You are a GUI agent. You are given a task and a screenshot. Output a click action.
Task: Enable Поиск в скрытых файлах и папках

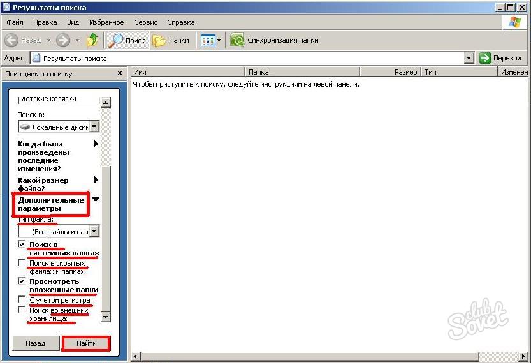22,263
